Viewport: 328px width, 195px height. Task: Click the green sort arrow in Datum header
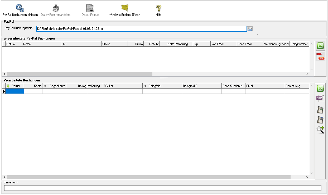point(8,86)
